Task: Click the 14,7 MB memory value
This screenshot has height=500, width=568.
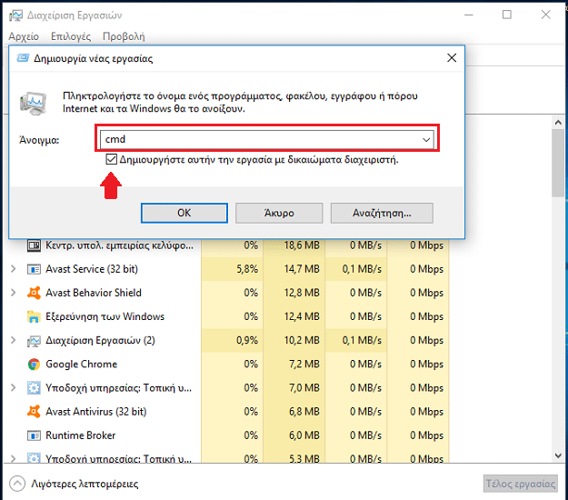Action: (302, 269)
